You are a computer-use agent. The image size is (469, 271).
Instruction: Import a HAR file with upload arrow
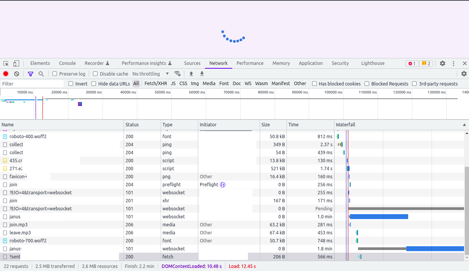click(191, 74)
